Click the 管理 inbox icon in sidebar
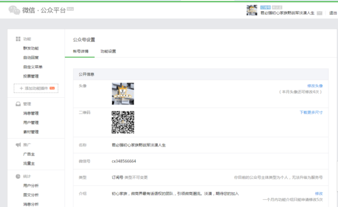 pyautogui.click(x=18, y=104)
